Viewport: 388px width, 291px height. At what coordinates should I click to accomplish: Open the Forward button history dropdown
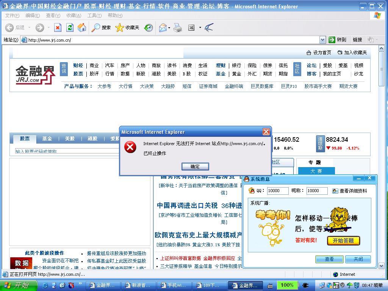tap(48, 28)
